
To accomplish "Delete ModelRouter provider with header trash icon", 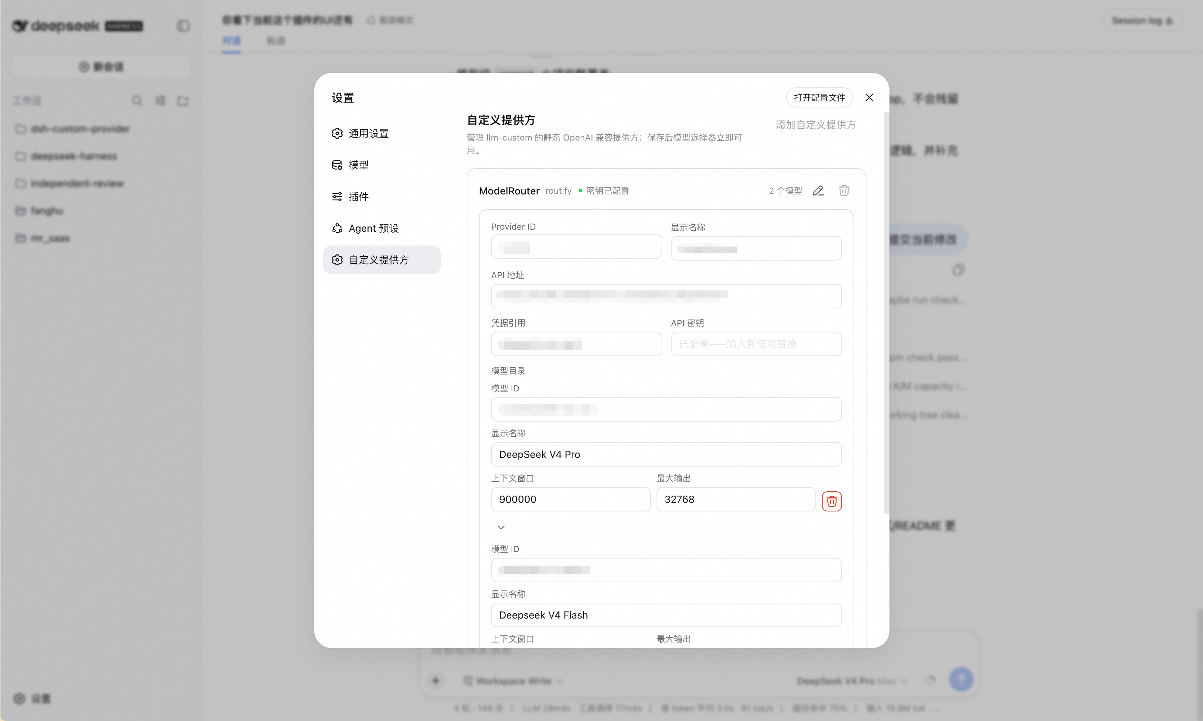I will (x=844, y=190).
